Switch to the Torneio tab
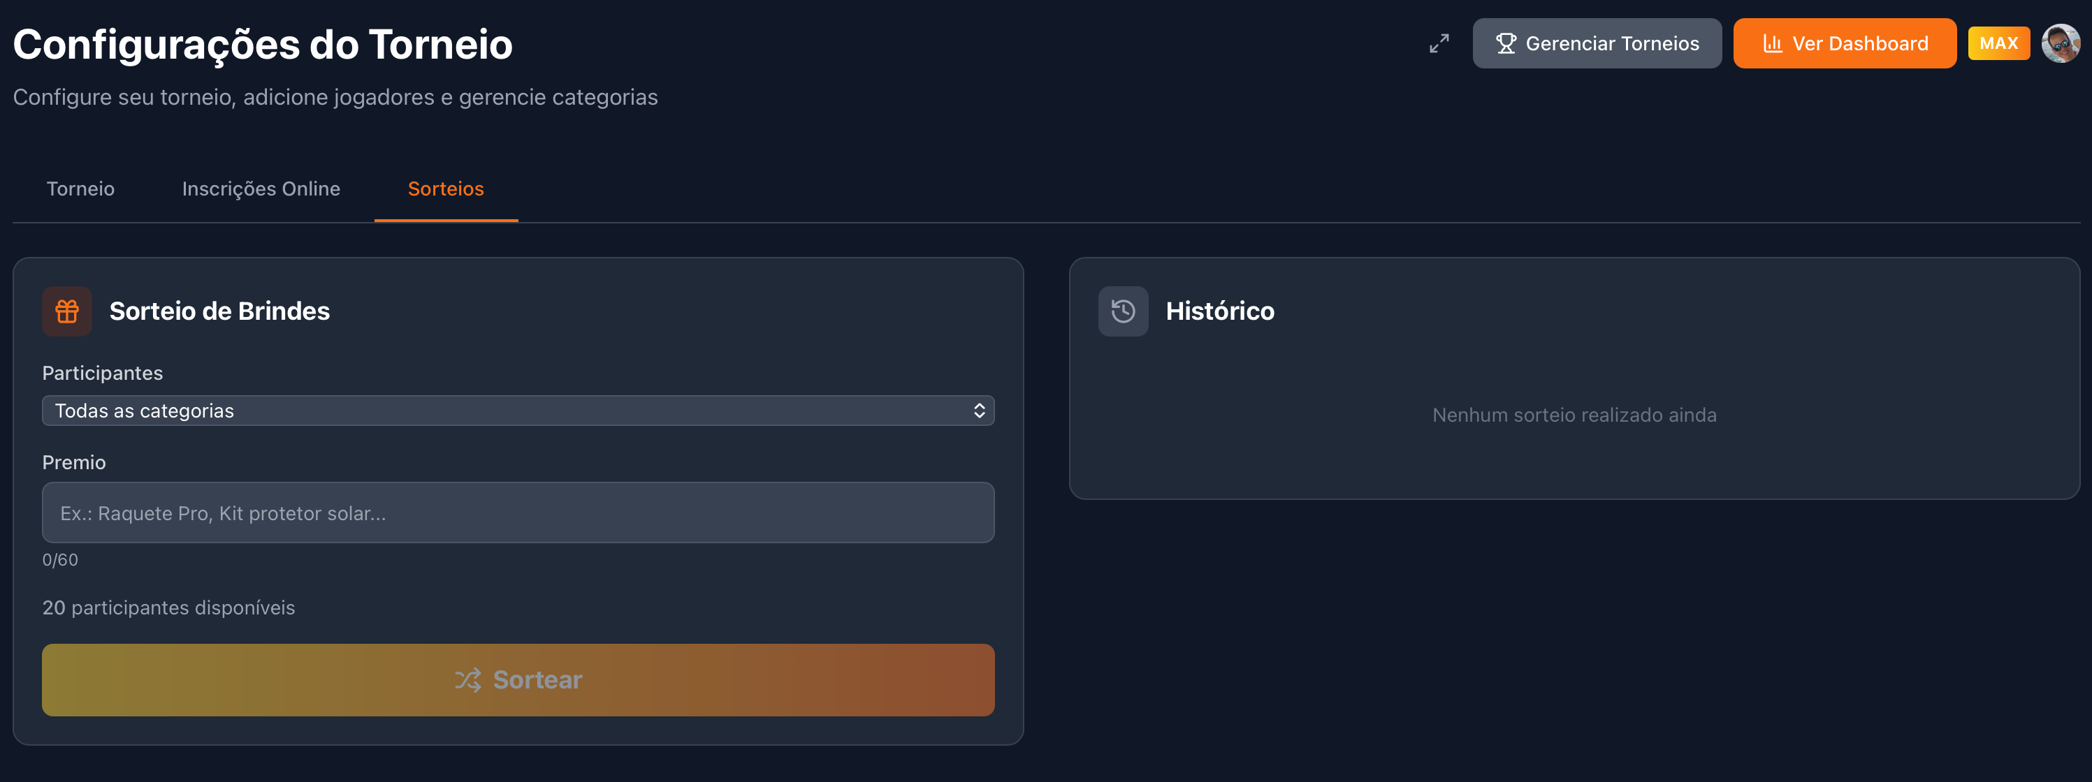Viewport: 2092px width, 782px height. point(80,189)
